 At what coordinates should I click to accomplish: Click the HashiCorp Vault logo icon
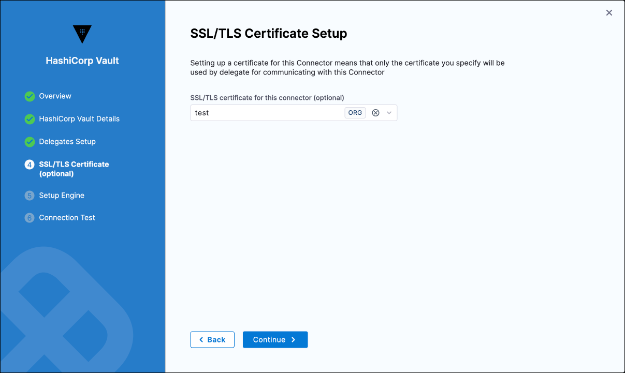(82, 34)
